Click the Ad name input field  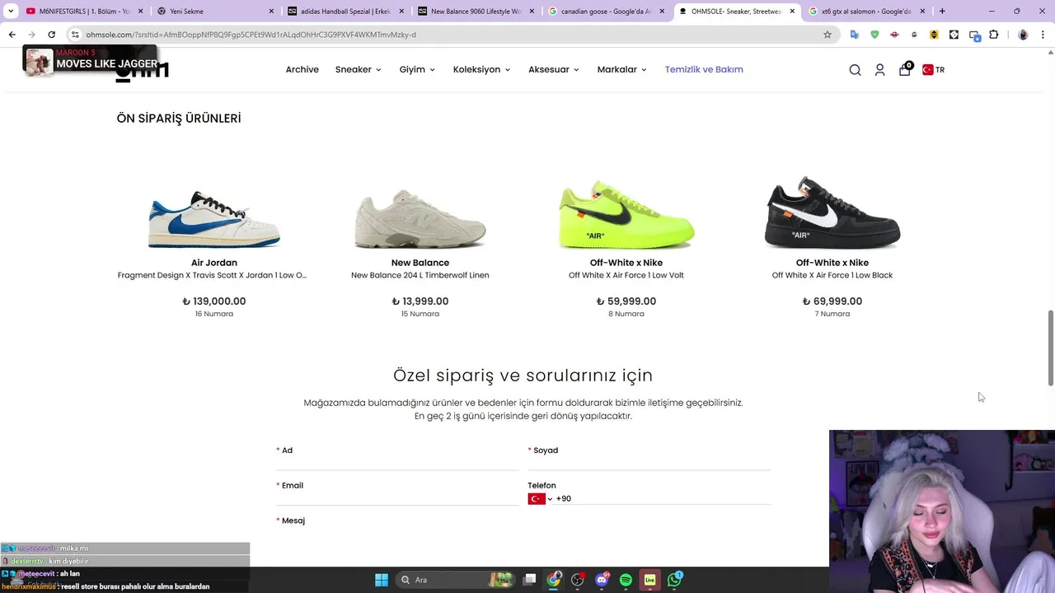tap(397, 463)
